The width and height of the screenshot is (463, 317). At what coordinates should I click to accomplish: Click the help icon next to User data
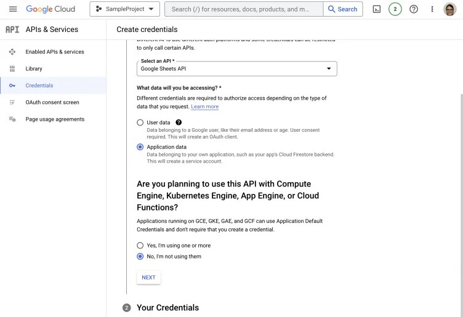pos(179,122)
